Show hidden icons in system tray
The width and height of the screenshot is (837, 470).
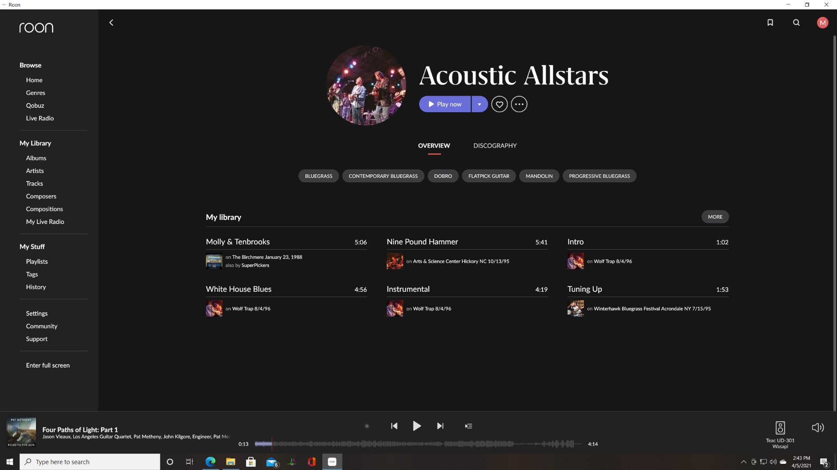tap(743, 462)
